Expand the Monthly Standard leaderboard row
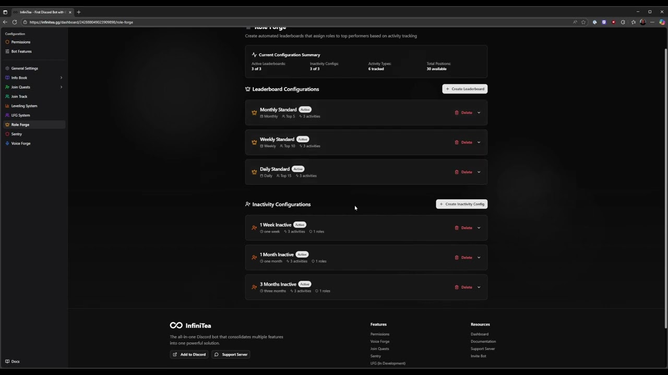The width and height of the screenshot is (668, 375). (479, 113)
